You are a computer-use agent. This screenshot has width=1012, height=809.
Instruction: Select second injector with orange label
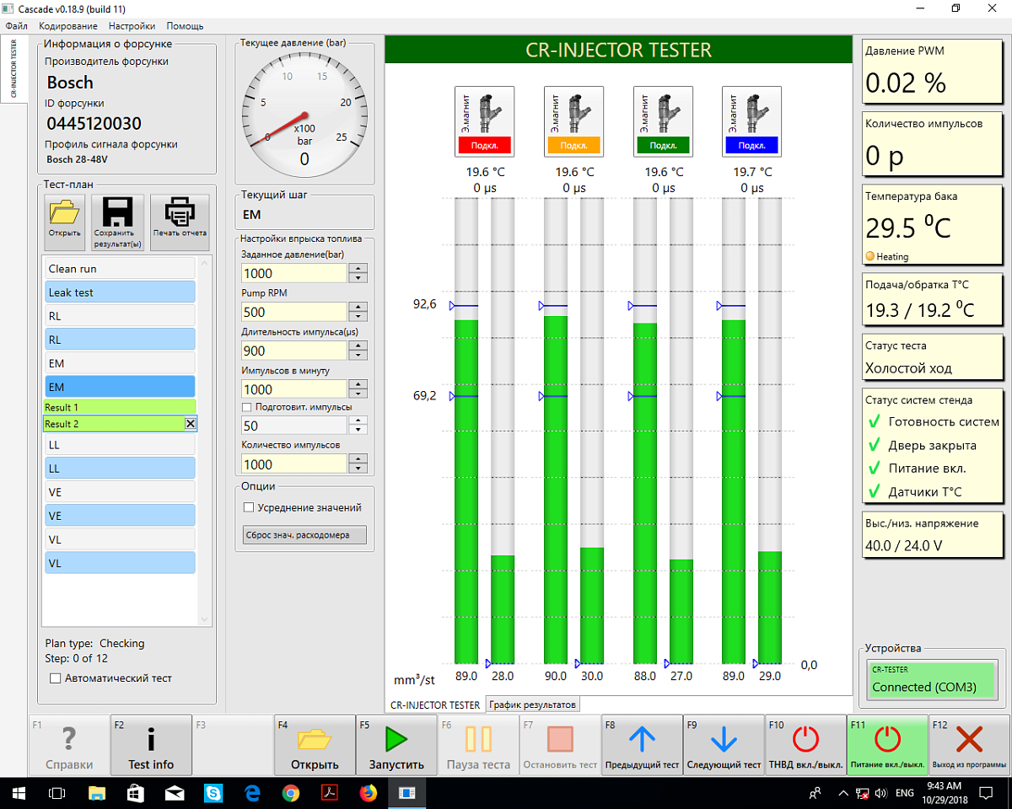point(573,121)
